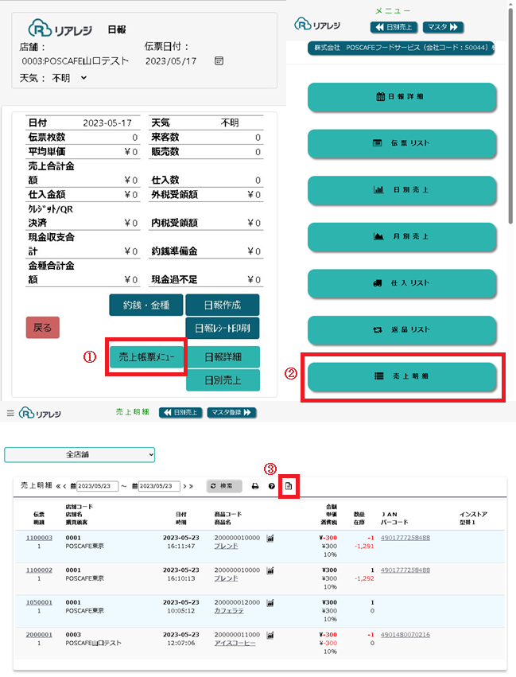Open slip link 1100003
The height and width of the screenshot is (677, 516).
(x=39, y=538)
